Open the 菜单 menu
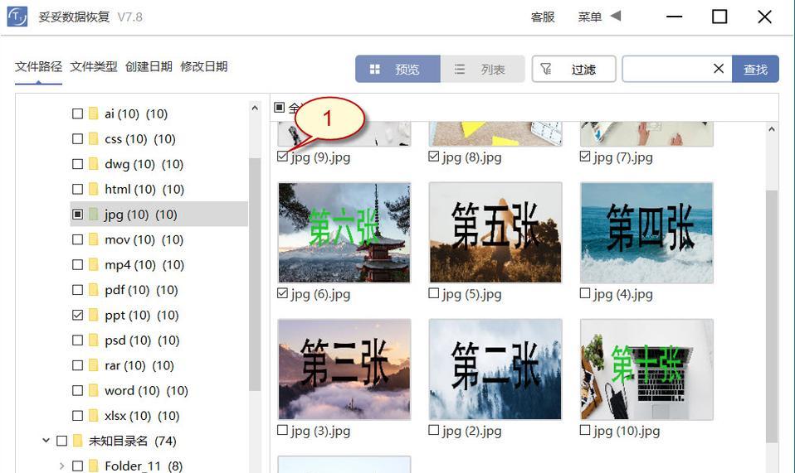The image size is (795, 473). [590, 17]
